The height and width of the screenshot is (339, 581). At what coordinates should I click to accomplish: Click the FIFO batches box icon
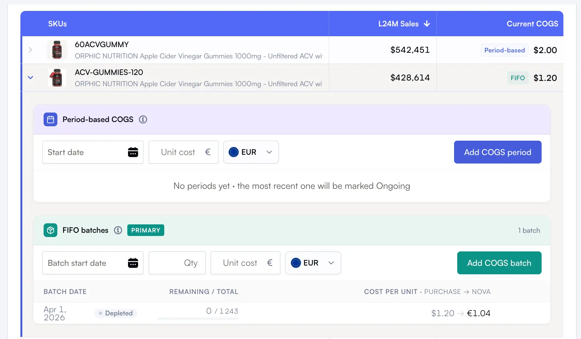pyautogui.click(x=50, y=230)
